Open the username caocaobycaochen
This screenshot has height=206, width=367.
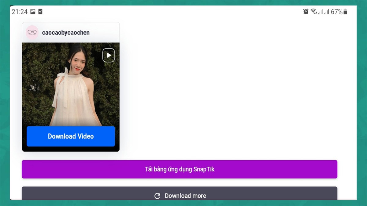coord(65,32)
